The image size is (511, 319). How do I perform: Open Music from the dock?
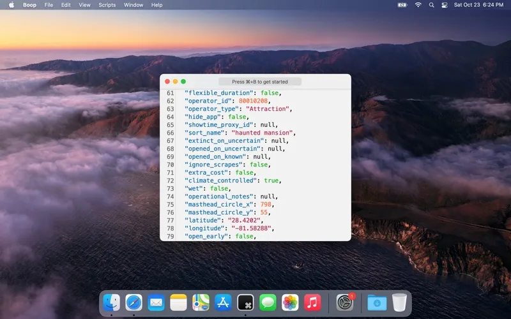312,302
